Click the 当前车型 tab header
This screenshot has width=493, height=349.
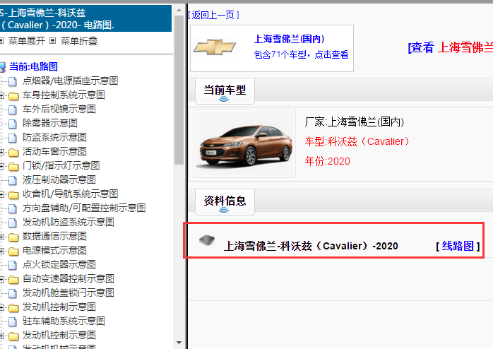(x=225, y=91)
